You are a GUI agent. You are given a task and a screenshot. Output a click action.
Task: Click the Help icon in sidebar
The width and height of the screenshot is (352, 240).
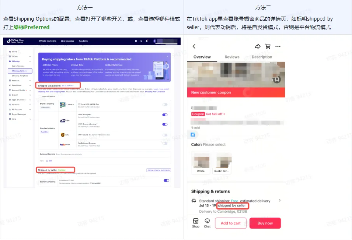pyautogui.click(x=10, y=119)
